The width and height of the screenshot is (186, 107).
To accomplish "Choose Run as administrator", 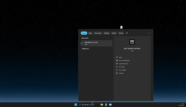I will click(124, 61).
